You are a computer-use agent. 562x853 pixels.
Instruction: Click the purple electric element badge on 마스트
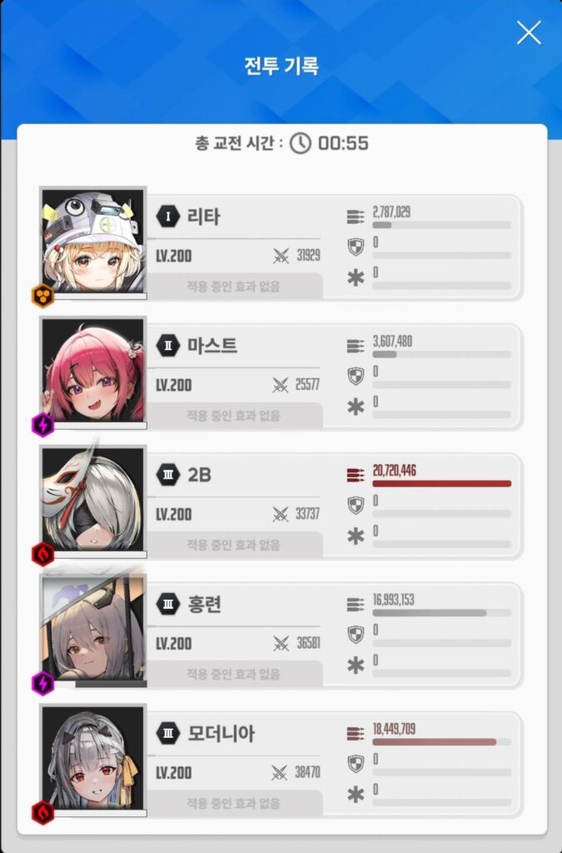(43, 425)
